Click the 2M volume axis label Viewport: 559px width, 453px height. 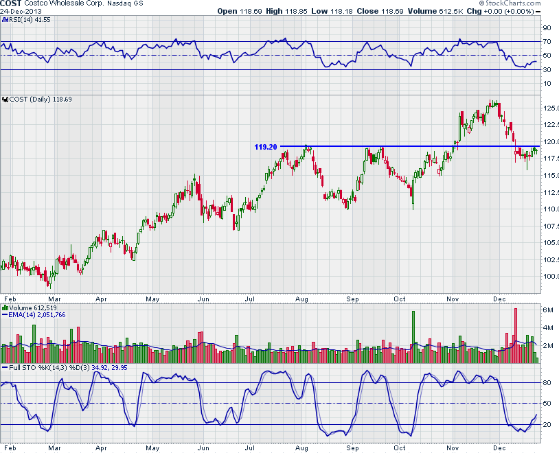548,346
